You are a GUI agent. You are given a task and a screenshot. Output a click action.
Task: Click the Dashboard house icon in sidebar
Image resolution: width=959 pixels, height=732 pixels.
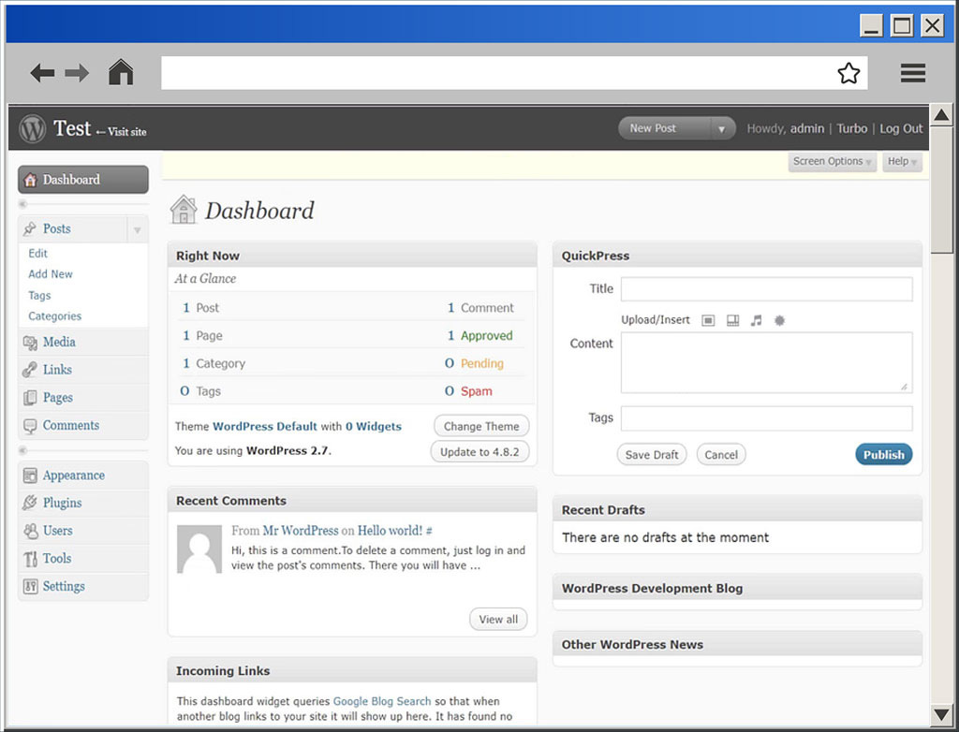coord(30,180)
